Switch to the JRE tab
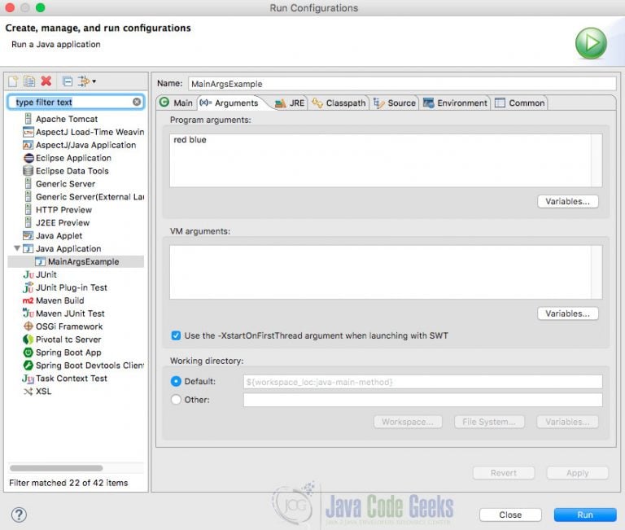The width and height of the screenshot is (625, 530). [291, 103]
